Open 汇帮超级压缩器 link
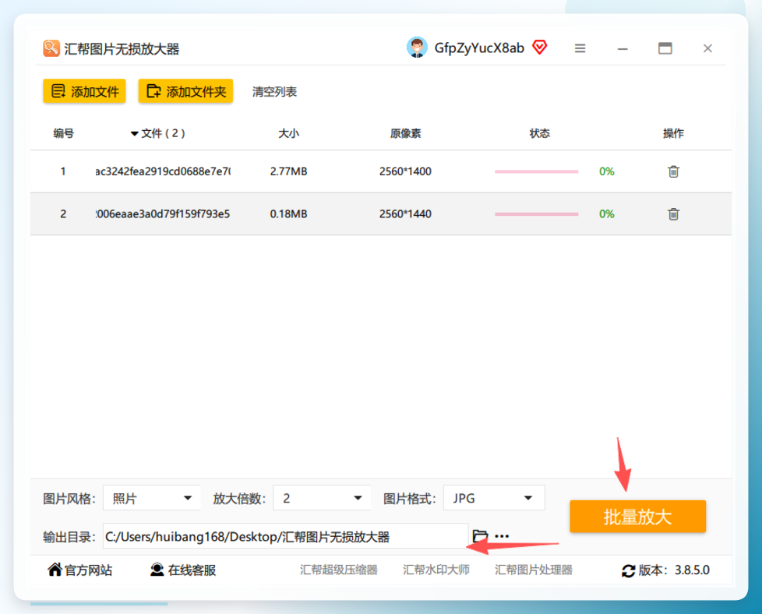762x614 pixels. tap(339, 570)
